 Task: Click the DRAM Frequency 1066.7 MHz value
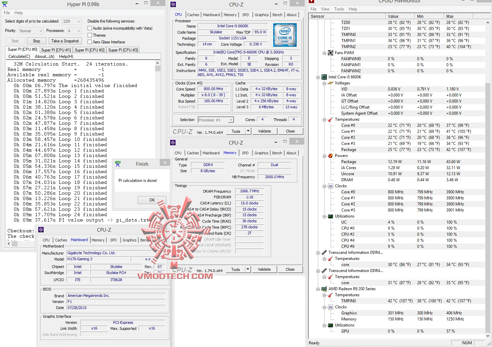click(249, 191)
